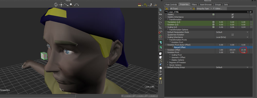Expand the Geometry Offset section
Viewport: 257px width, 98px height.
170,57
